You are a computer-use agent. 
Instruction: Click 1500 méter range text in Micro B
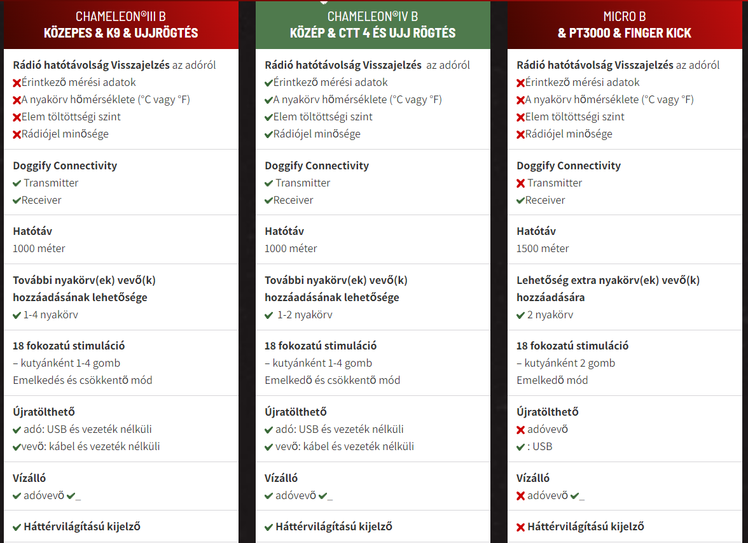543,248
